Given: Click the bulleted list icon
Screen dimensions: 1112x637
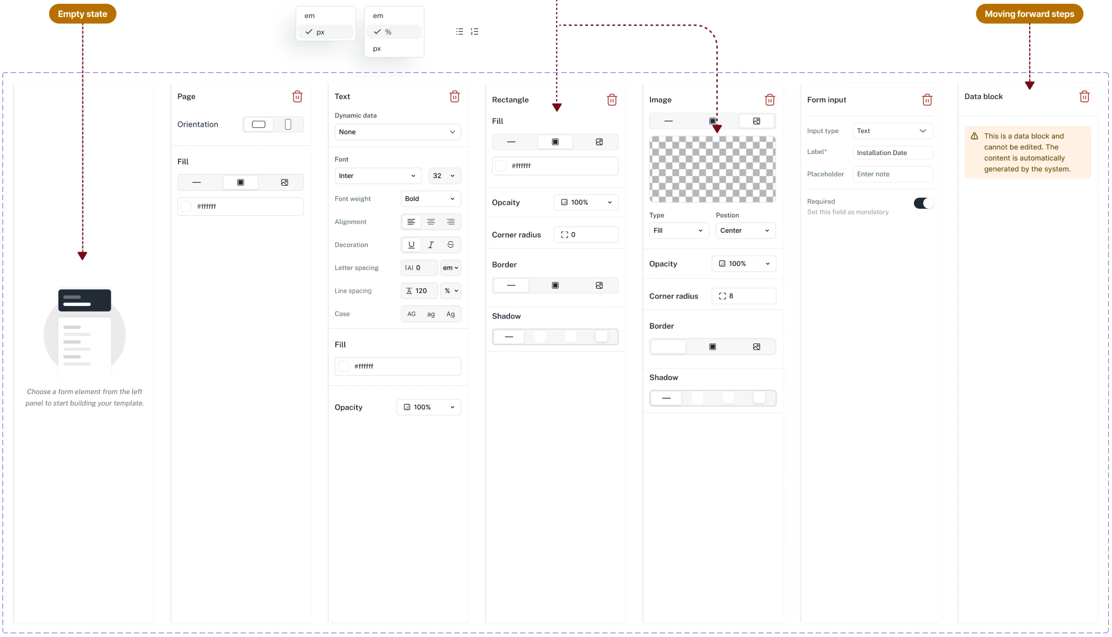Looking at the screenshot, I should point(460,31).
